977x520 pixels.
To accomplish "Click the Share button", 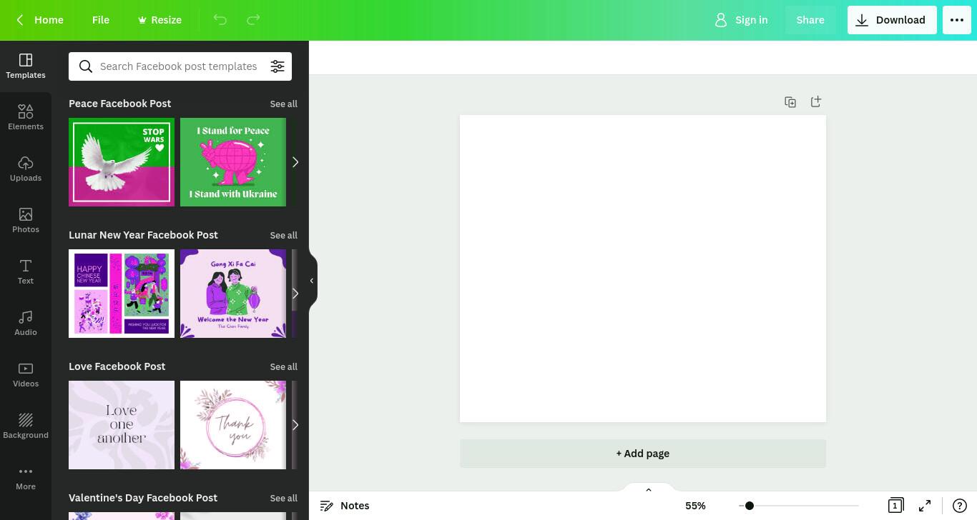I will 810,20.
